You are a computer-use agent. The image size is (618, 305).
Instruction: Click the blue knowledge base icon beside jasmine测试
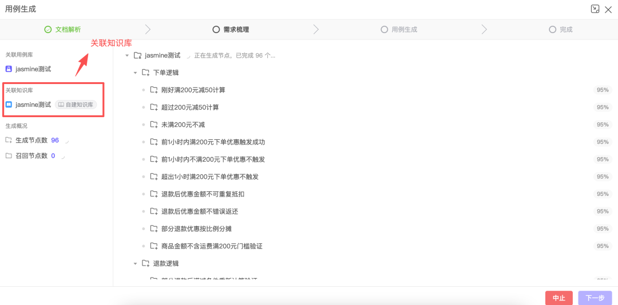[9, 105]
